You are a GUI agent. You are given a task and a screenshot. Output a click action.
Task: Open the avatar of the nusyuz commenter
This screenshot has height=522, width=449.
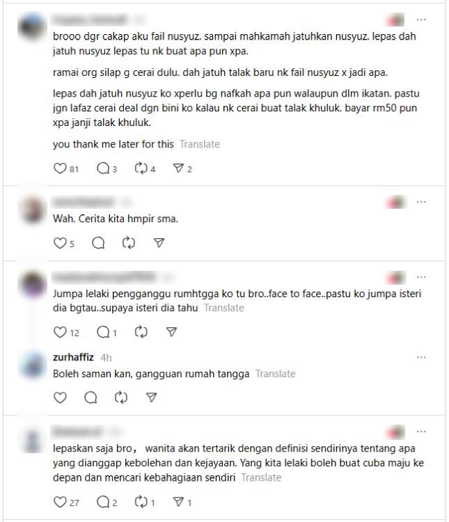click(x=31, y=26)
